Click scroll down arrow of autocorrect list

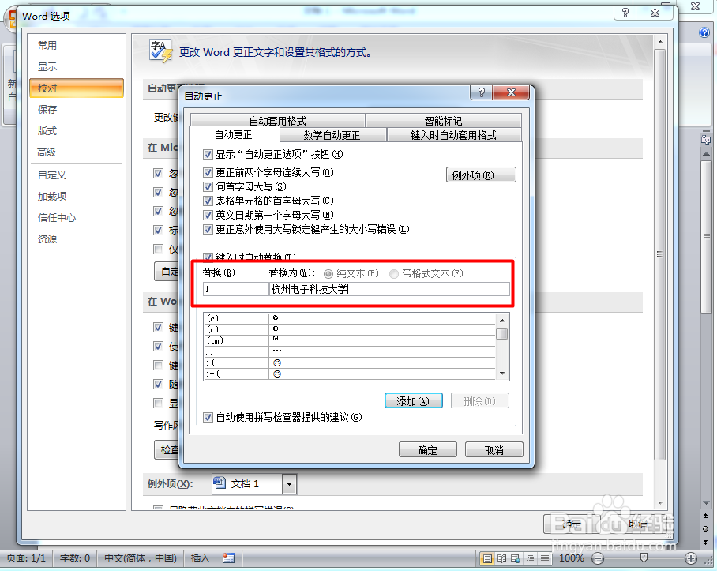502,374
